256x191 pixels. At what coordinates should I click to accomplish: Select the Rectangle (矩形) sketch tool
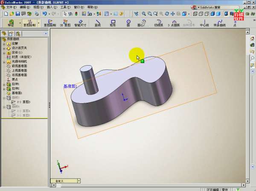click(113, 23)
